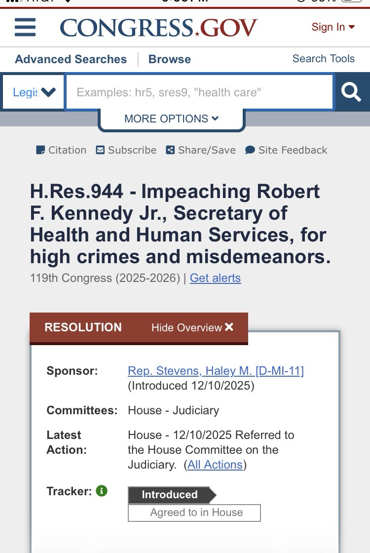Click the Share/Save icon
The image size is (370, 553).
[170, 150]
